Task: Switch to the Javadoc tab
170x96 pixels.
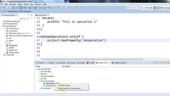Action: (50, 63)
